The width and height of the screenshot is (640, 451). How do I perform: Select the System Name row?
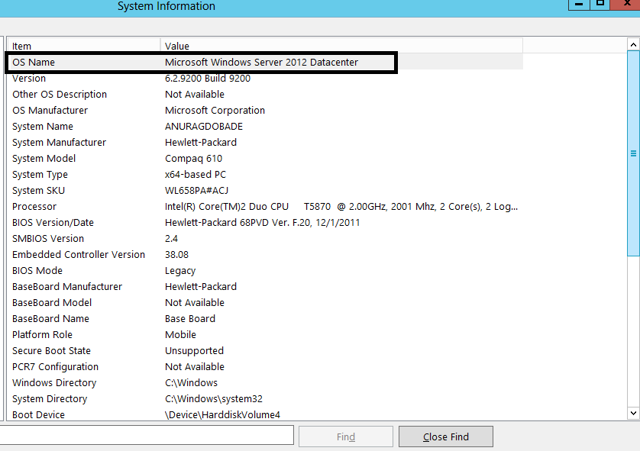pos(265,127)
